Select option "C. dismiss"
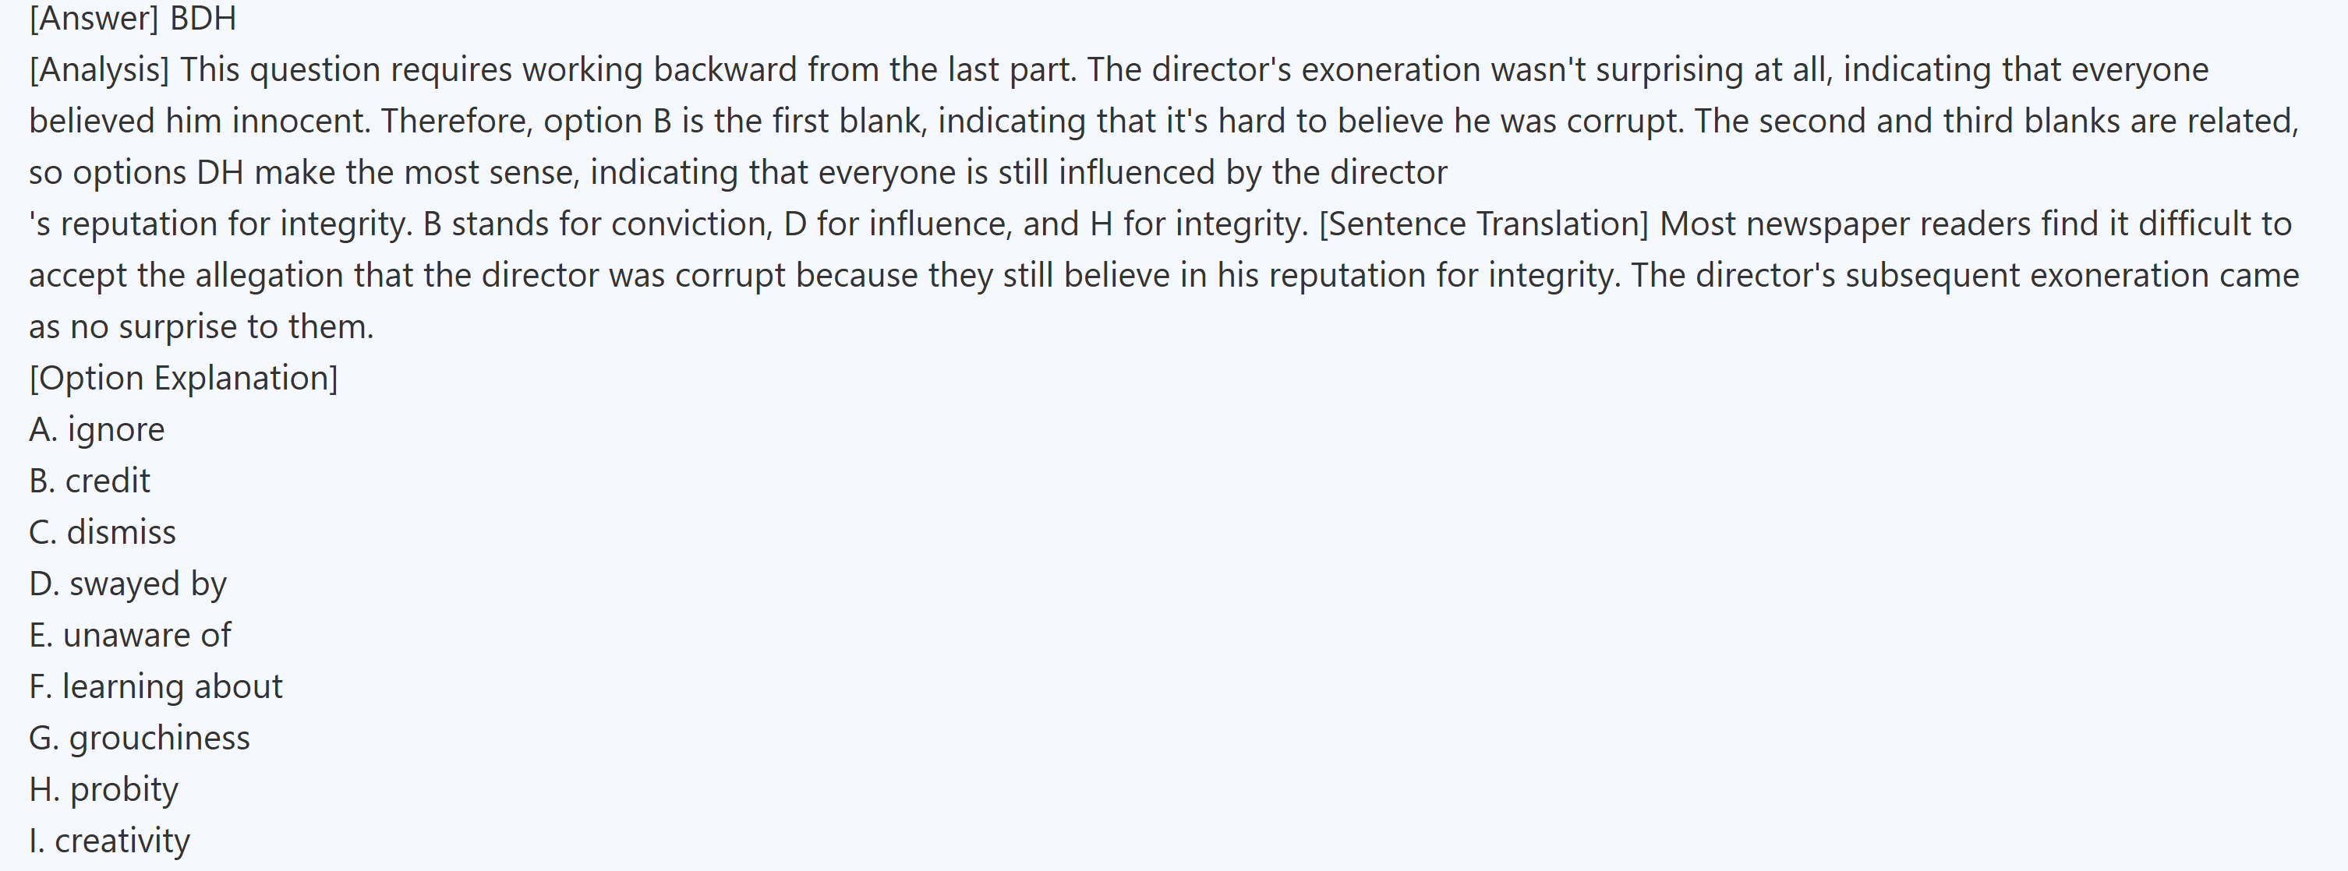Image resolution: width=2348 pixels, height=871 pixels. point(102,532)
